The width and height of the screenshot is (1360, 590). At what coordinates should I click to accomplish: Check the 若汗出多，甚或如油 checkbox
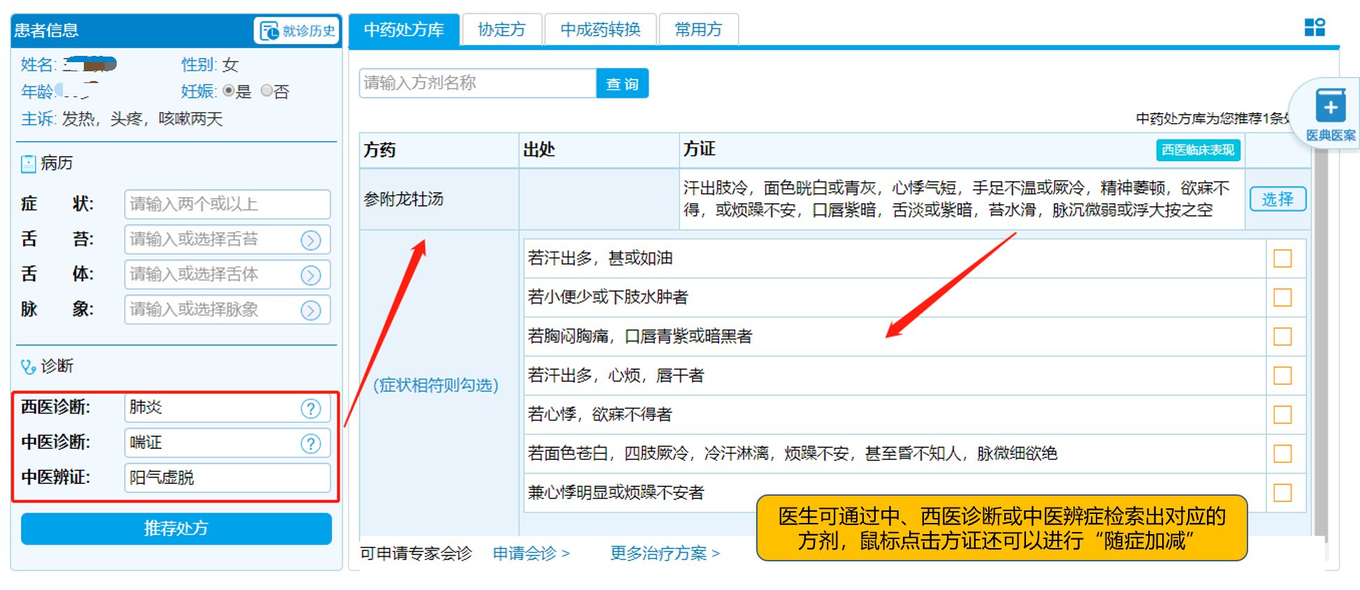pyautogui.click(x=1282, y=258)
